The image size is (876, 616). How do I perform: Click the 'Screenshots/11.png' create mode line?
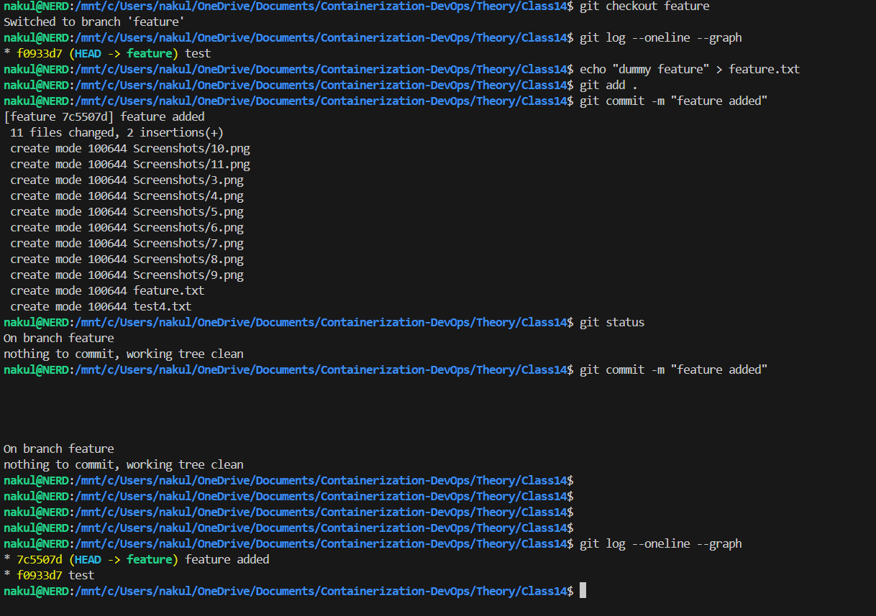pos(130,165)
